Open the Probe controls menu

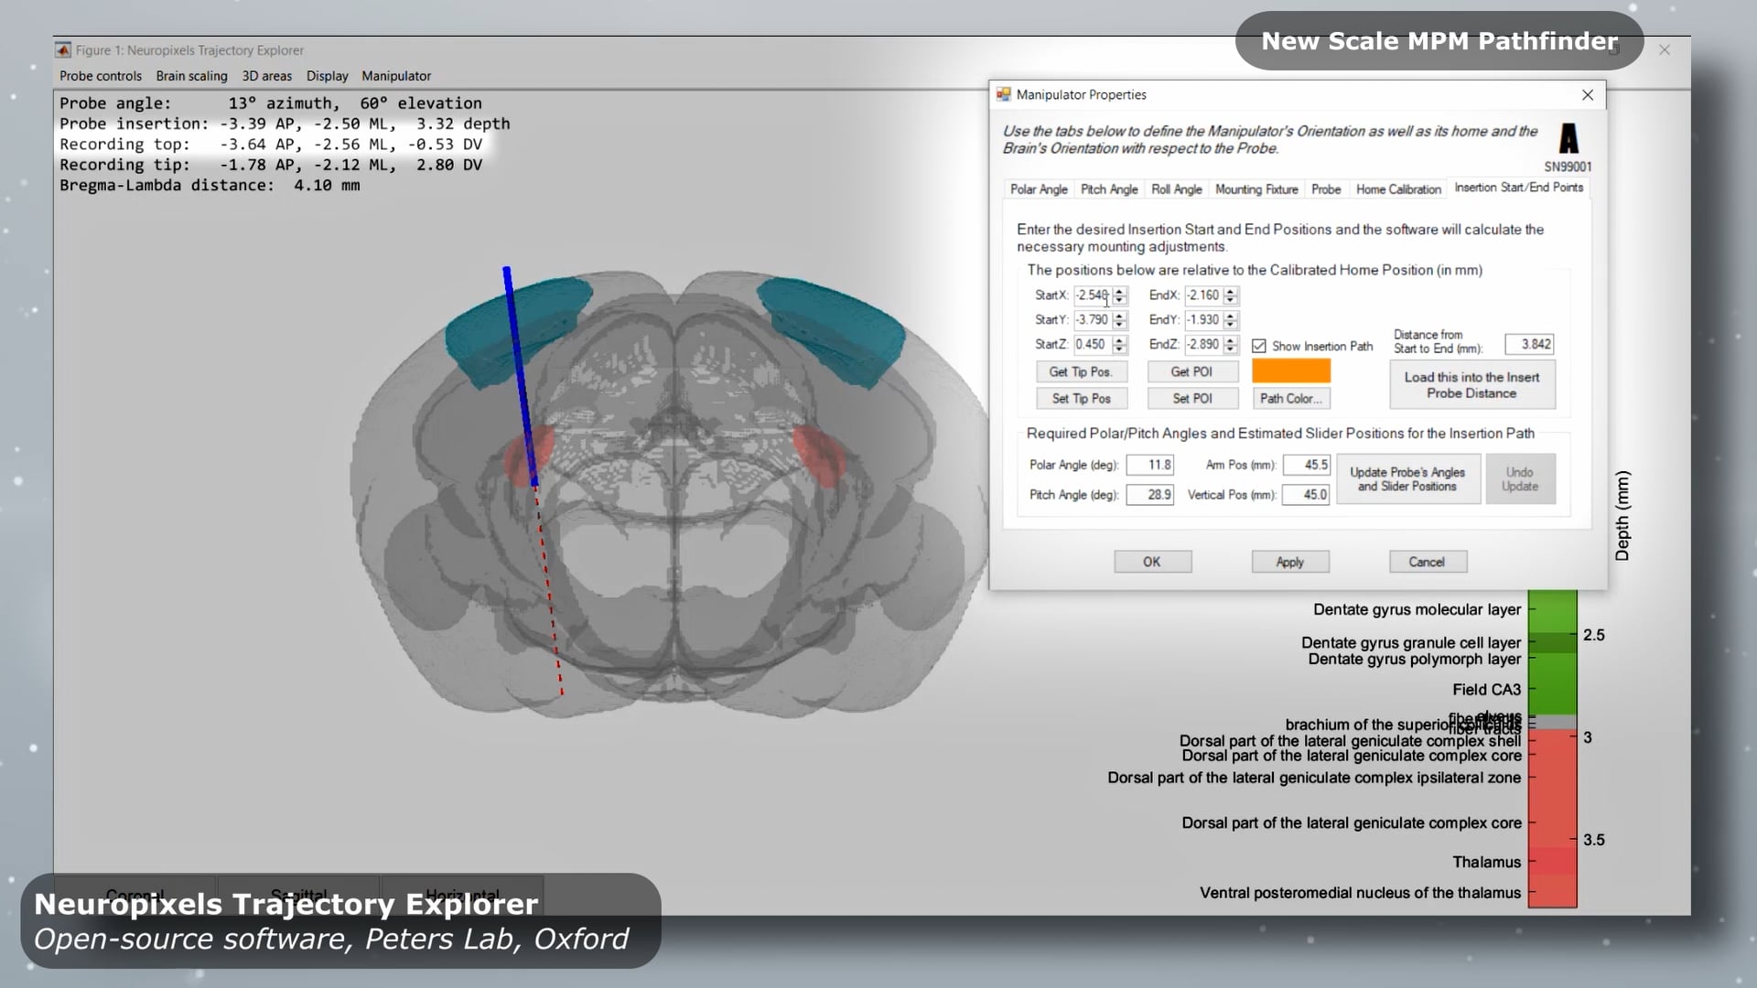[x=100, y=76]
